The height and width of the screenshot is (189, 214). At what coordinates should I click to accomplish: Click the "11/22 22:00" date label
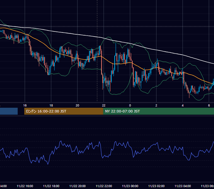pyautogui.click(x=104, y=186)
